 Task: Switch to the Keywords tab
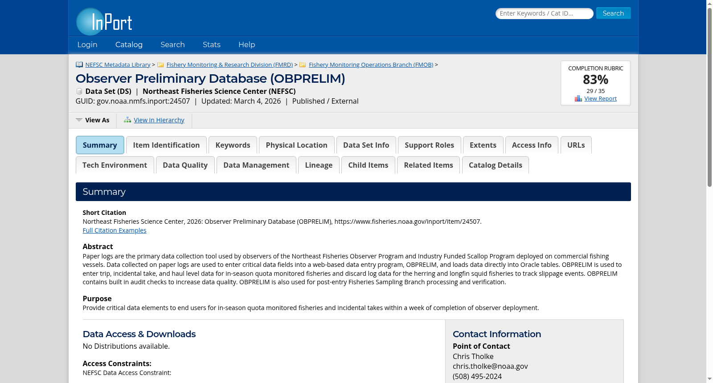(233, 145)
